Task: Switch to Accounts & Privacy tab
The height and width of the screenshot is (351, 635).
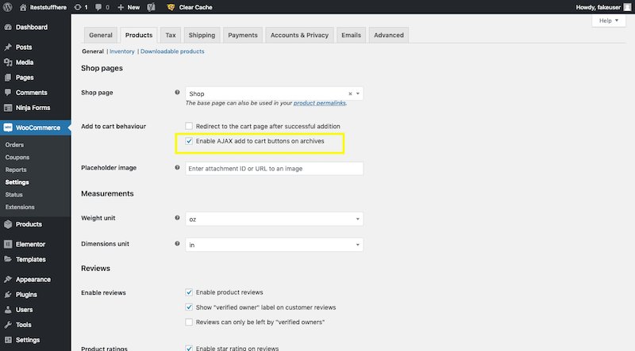Action: click(299, 35)
